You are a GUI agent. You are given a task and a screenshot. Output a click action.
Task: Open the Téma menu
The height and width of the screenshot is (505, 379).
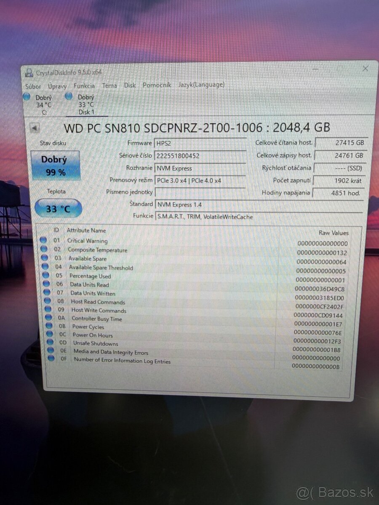109,85
